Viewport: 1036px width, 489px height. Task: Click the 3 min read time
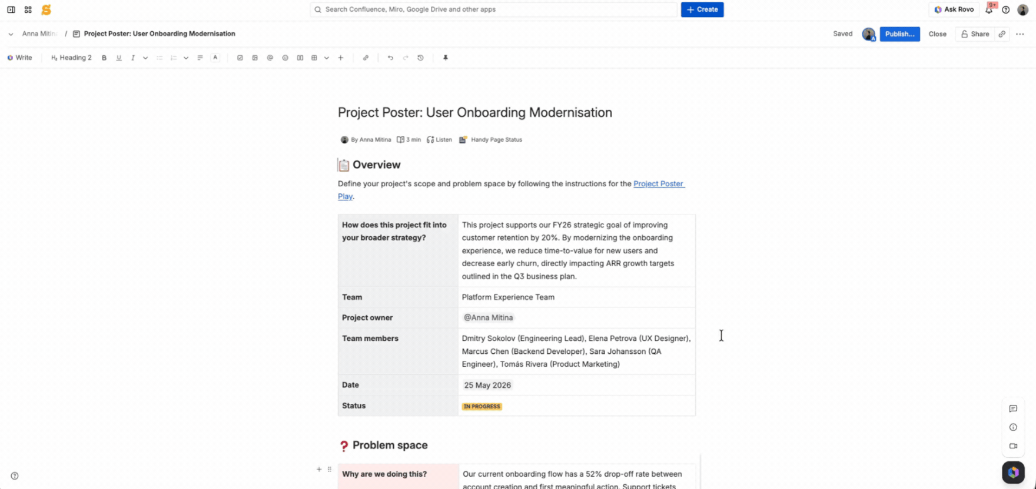tap(409, 140)
